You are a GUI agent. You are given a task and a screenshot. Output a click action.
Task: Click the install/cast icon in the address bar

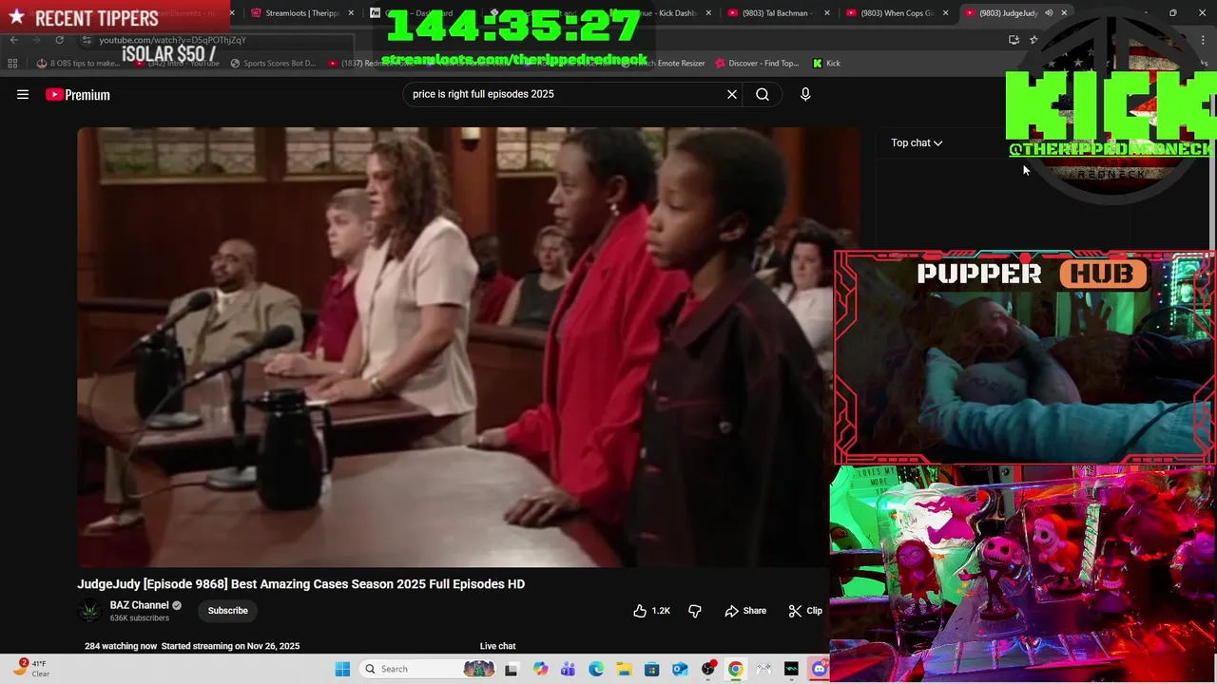click(1014, 40)
